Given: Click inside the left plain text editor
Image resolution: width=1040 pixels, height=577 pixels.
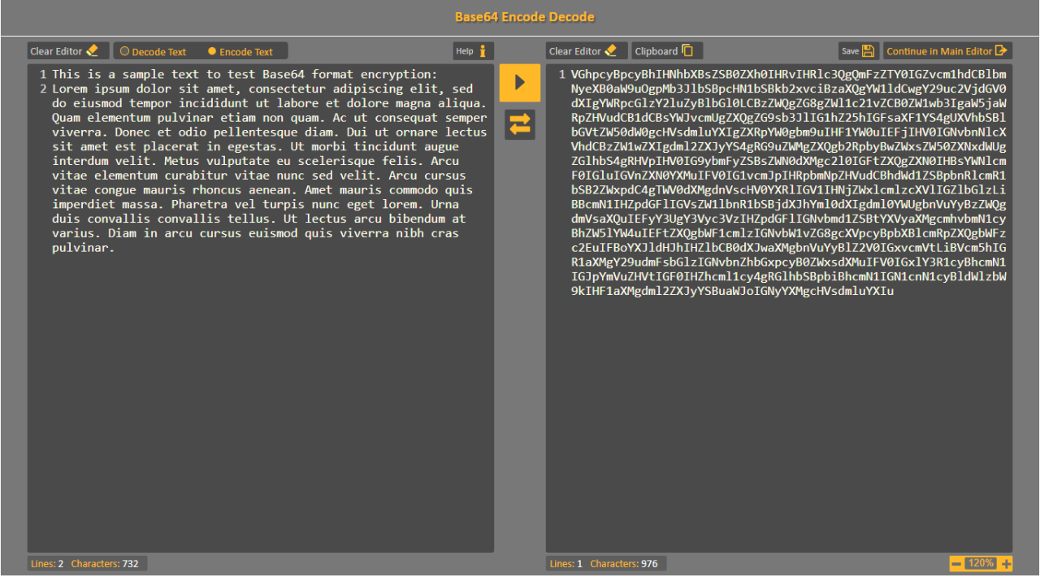Looking at the screenshot, I should pyautogui.click(x=261, y=308).
